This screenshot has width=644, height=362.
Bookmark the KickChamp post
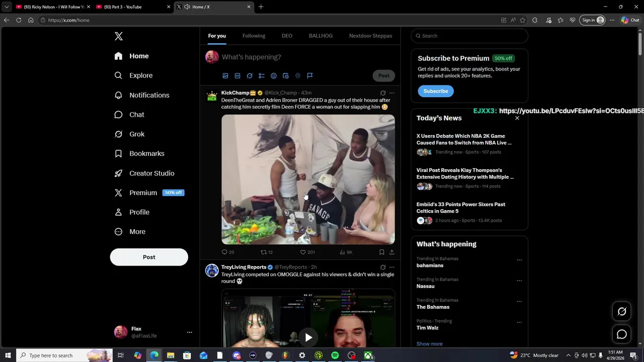[382, 252]
